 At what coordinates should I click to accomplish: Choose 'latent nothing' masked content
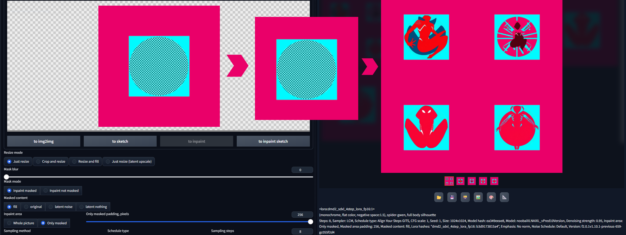(x=93, y=207)
